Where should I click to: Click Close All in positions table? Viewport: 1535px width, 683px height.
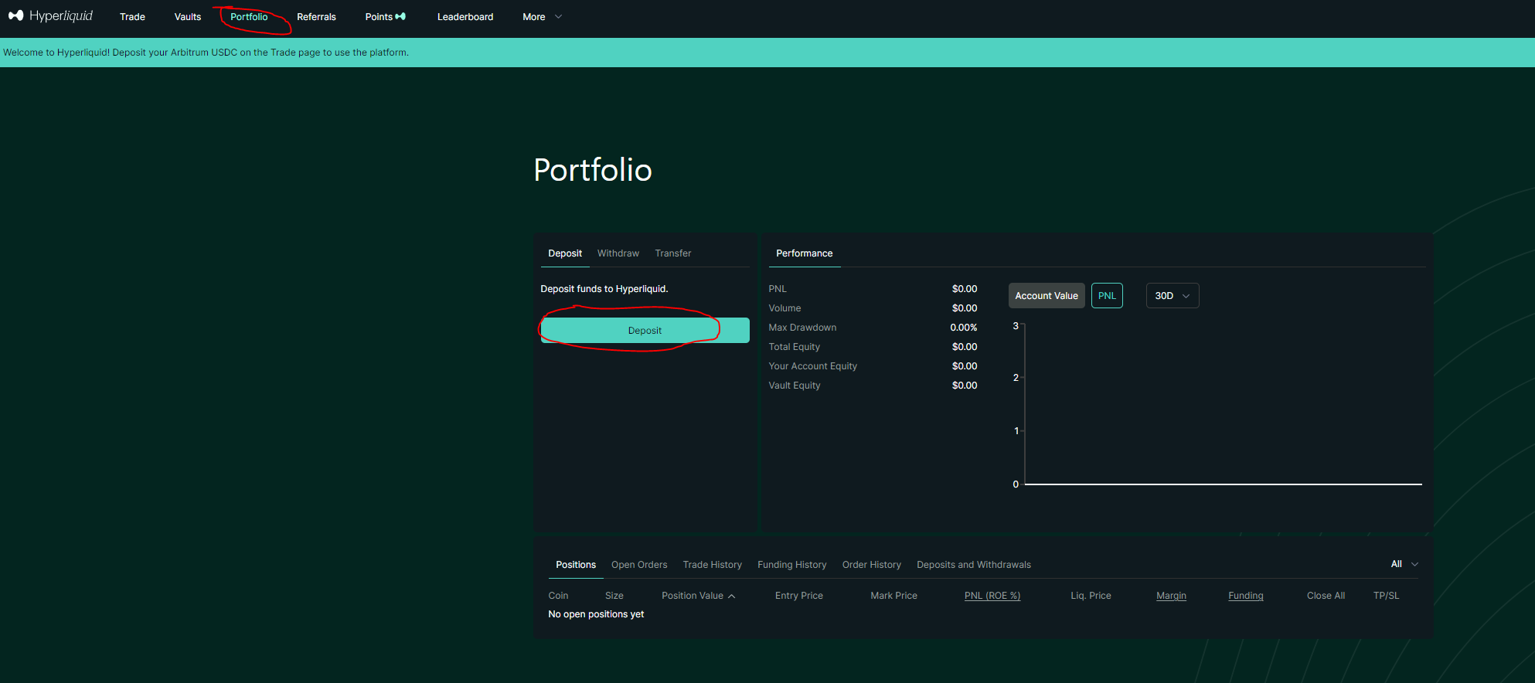tap(1326, 596)
